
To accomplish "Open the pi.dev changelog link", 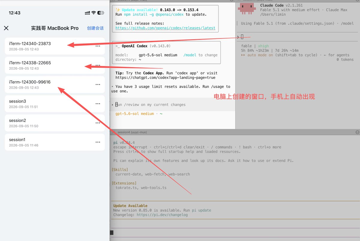I will [x=162, y=215].
